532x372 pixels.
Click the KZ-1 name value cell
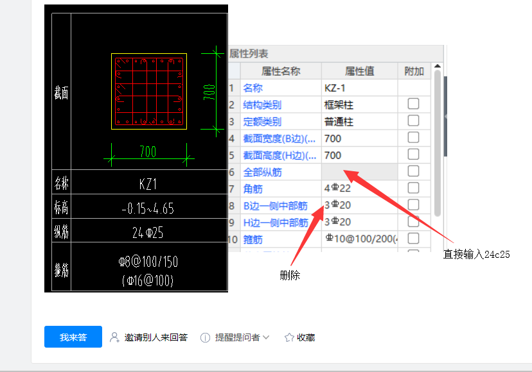tap(359, 88)
